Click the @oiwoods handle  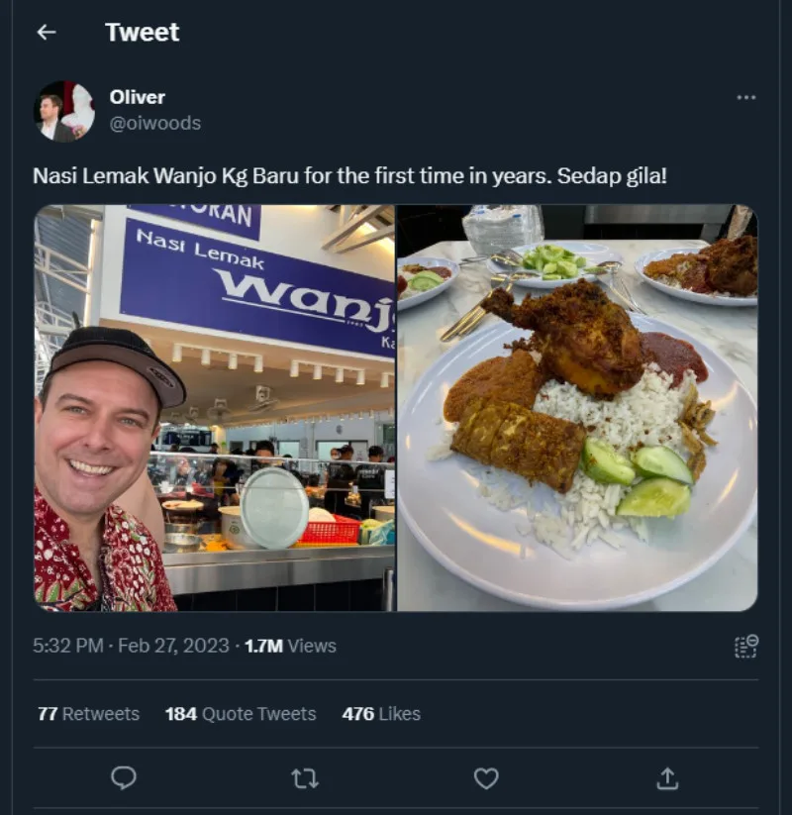[155, 123]
